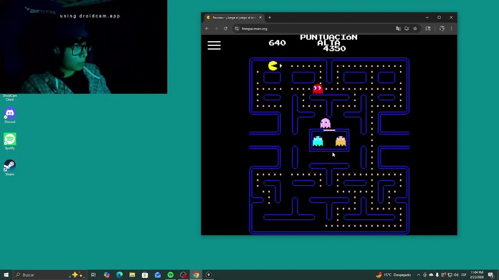Image resolution: width=499 pixels, height=280 pixels.
Task: Show hidden system tray icons
Action: tap(419, 275)
